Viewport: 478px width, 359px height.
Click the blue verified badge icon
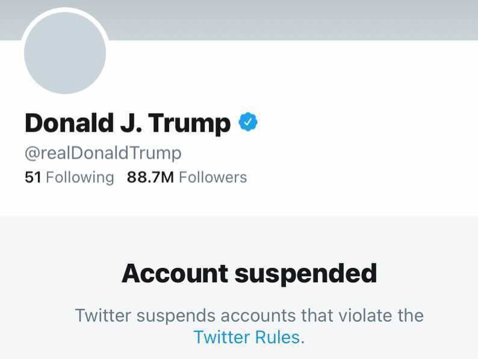click(248, 122)
